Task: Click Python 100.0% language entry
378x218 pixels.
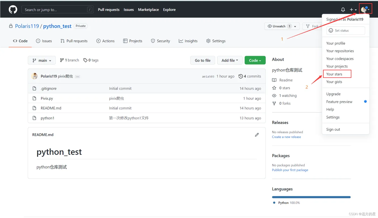Action: pyautogui.click(x=286, y=203)
